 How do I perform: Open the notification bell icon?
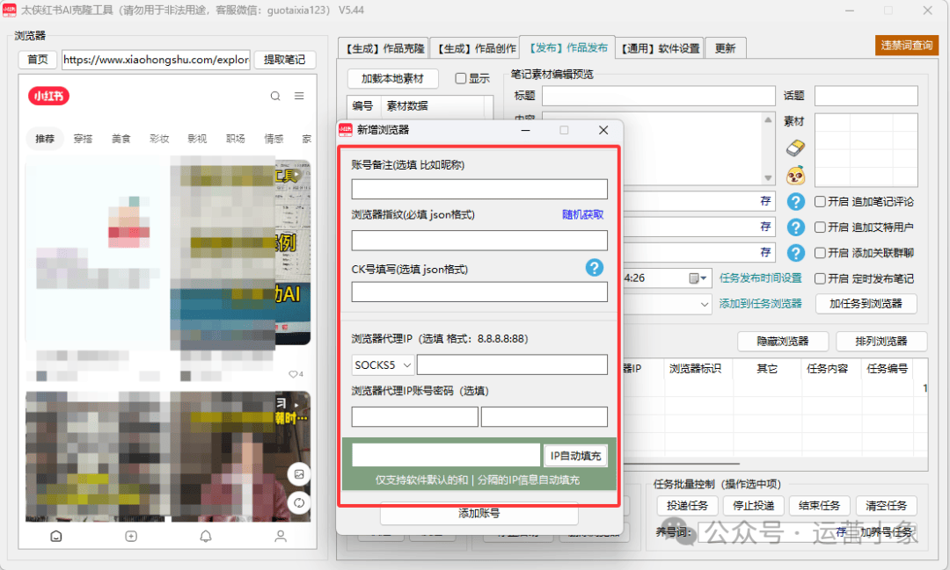click(206, 536)
